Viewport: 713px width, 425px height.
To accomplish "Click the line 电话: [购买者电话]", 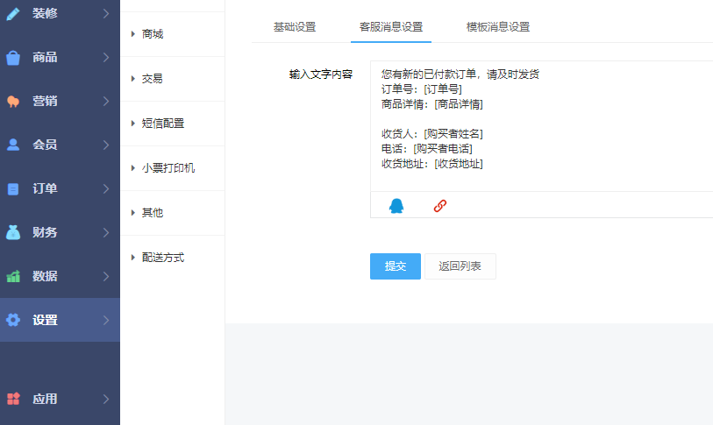I will coord(427,149).
